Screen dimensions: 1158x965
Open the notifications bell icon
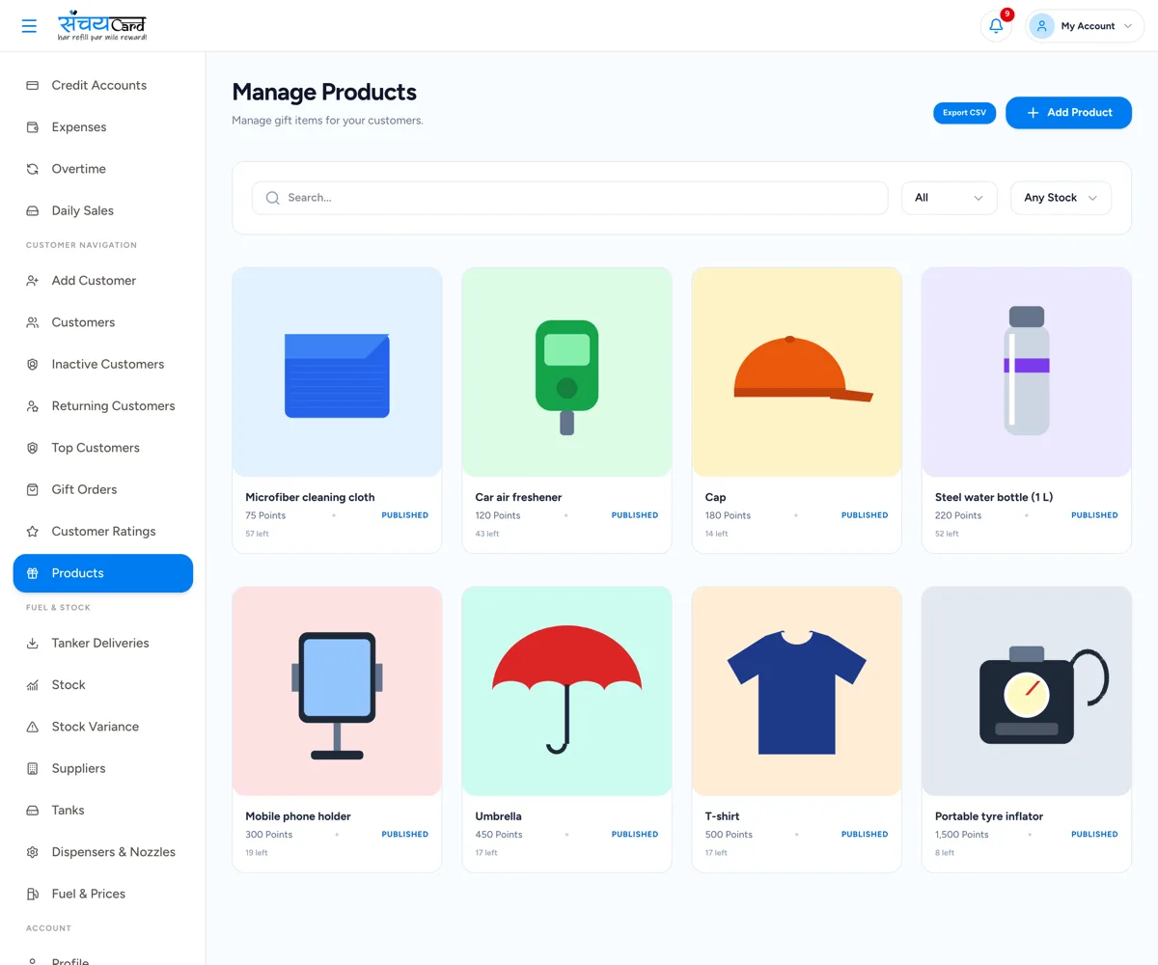[x=996, y=26]
